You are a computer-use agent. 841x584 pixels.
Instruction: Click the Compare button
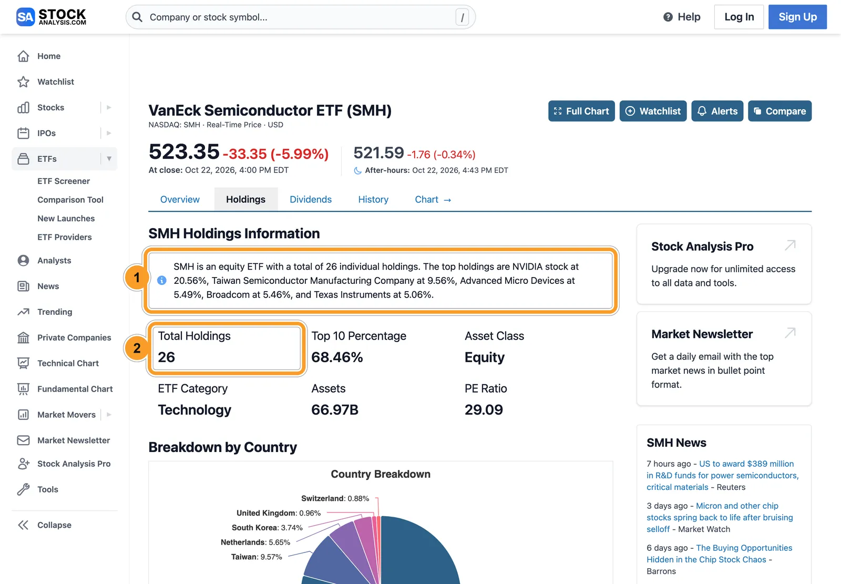(x=780, y=111)
